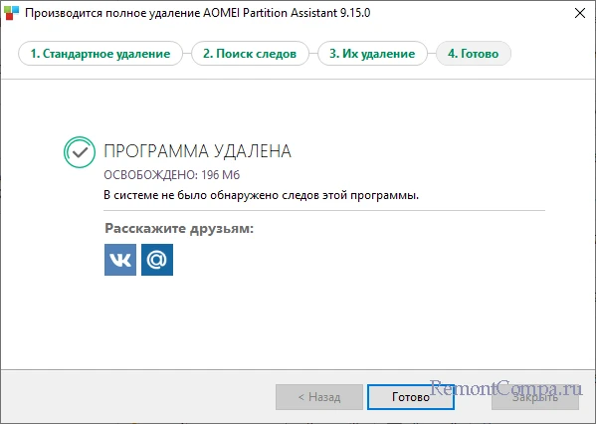Screen dimensions: 596x424
Task: Click the 'Расскажите друзьям:' label
Action: tap(179, 229)
